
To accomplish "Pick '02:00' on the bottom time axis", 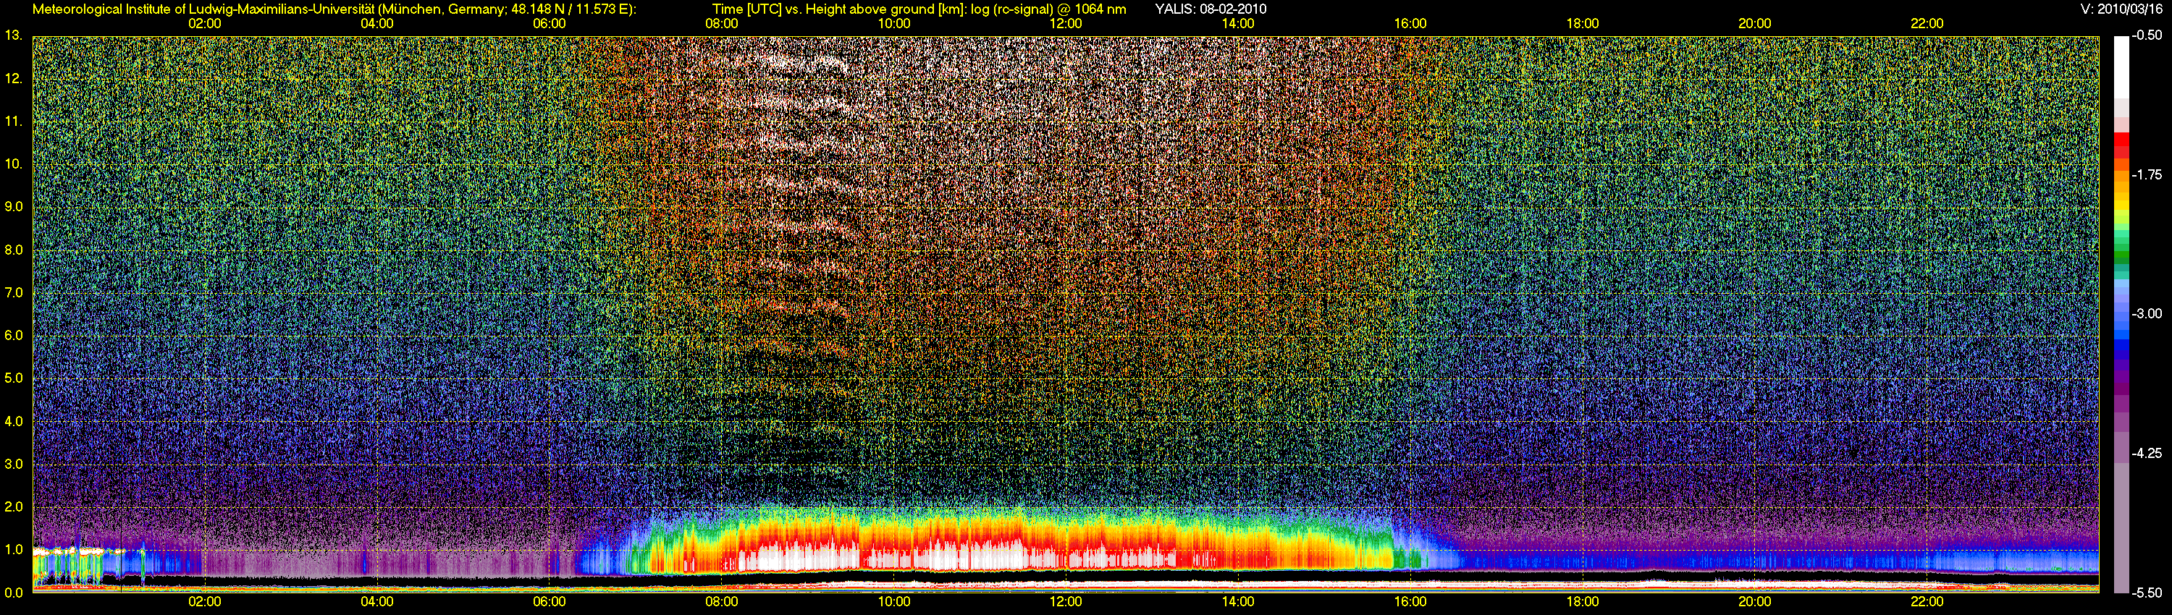I will point(204,601).
